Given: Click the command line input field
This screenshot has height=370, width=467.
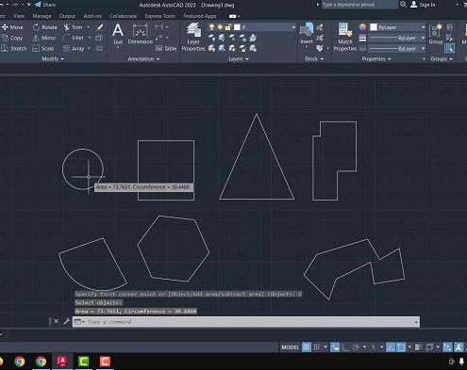Looking at the screenshot, I should pyautogui.click(x=246, y=322).
